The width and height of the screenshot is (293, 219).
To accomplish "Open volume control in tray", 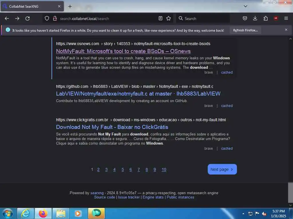I will 264,214.
